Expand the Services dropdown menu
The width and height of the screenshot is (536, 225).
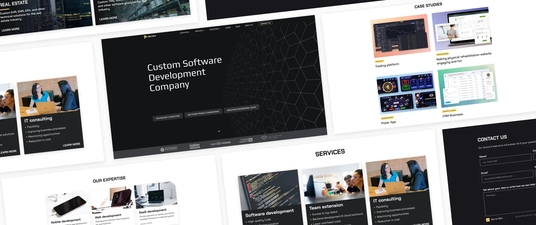click(200, 31)
